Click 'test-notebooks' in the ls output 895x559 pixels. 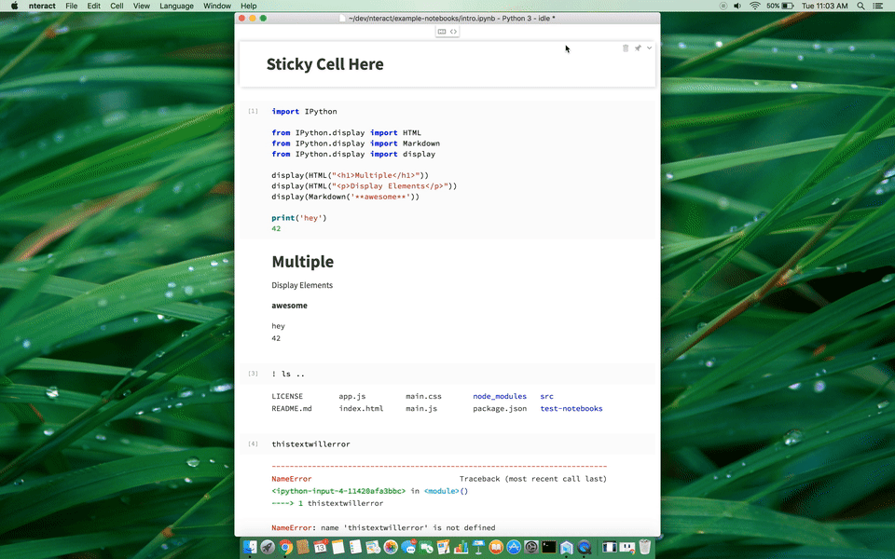coord(571,408)
